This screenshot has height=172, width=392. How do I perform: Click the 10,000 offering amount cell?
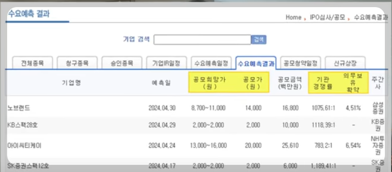point(290,125)
